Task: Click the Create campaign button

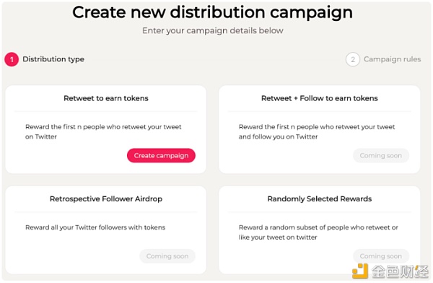Action: point(161,155)
